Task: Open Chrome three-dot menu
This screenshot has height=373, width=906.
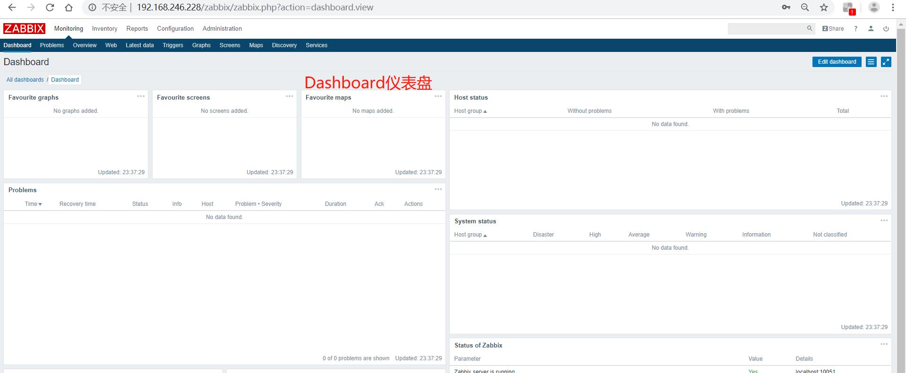Action: pyautogui.click(x=893, y=7)
